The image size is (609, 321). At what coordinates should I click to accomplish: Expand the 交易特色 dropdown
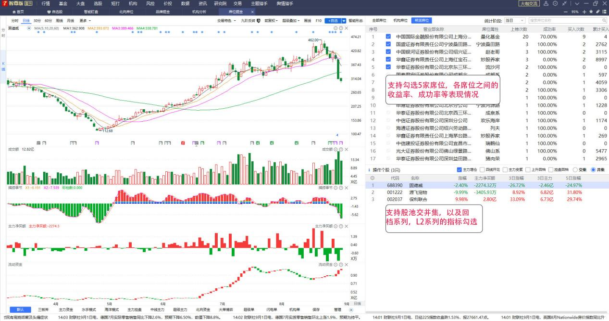(x=226, y=21)
